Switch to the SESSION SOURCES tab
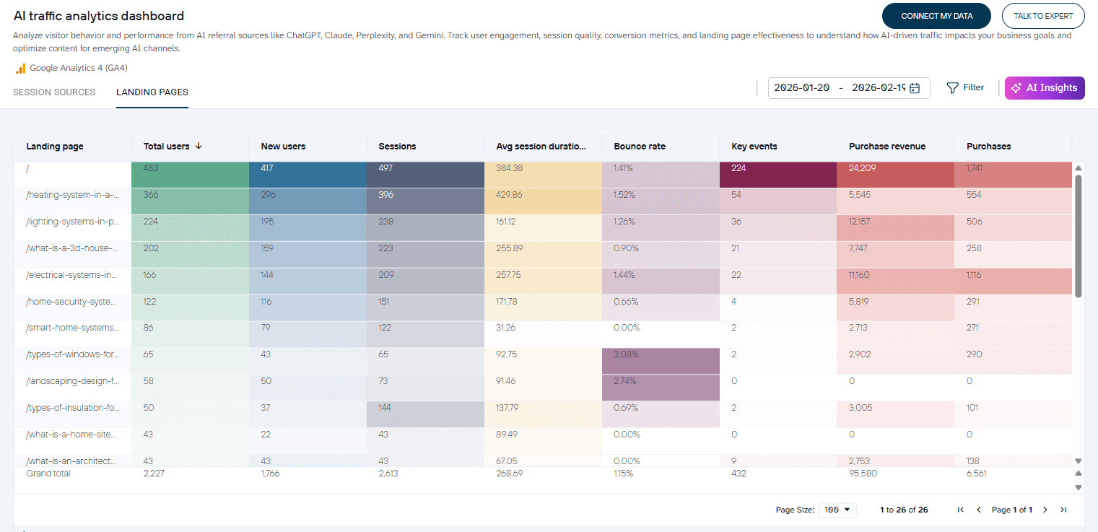 tap(53, 92)
